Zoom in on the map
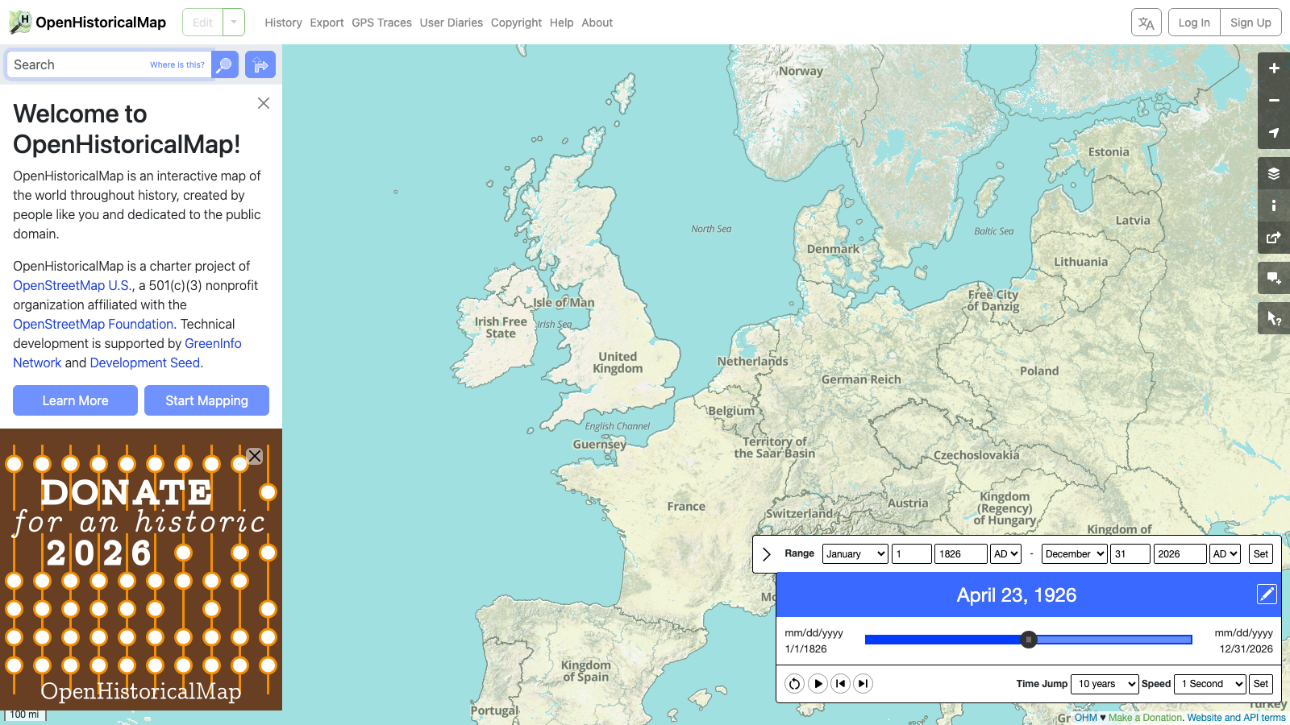The width and height of the screenshot is (1290, 725). click(x=1274, y=68)
